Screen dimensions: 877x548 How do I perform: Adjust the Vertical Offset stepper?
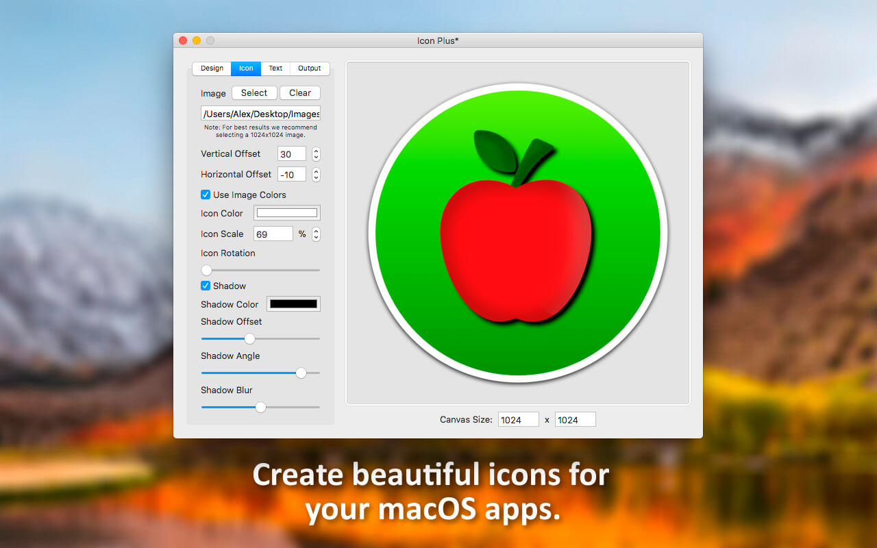316,154
